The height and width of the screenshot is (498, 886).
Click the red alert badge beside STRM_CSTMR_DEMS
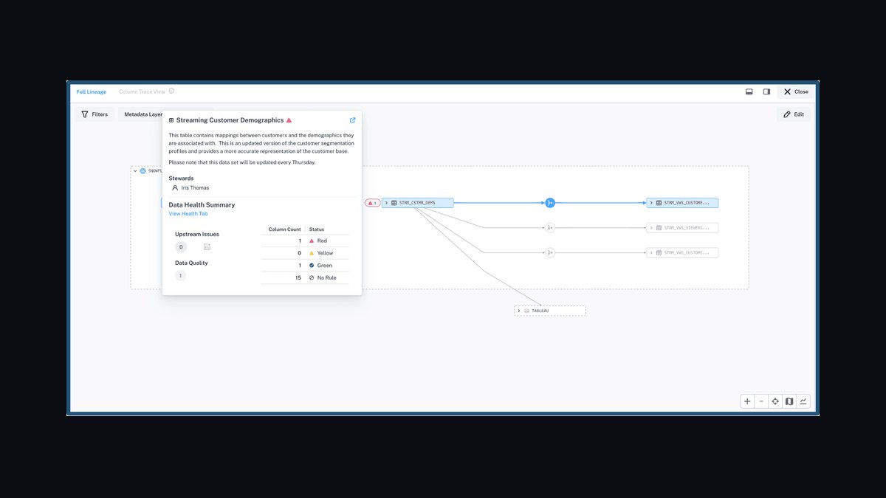coord(373,203)
